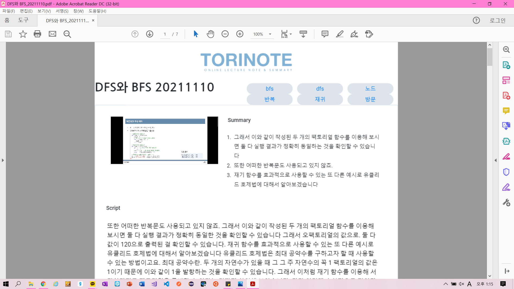This screenshot has height=289, width=514.
Task: Zoom out with the minus icon
Action: (x=225, y=34)
